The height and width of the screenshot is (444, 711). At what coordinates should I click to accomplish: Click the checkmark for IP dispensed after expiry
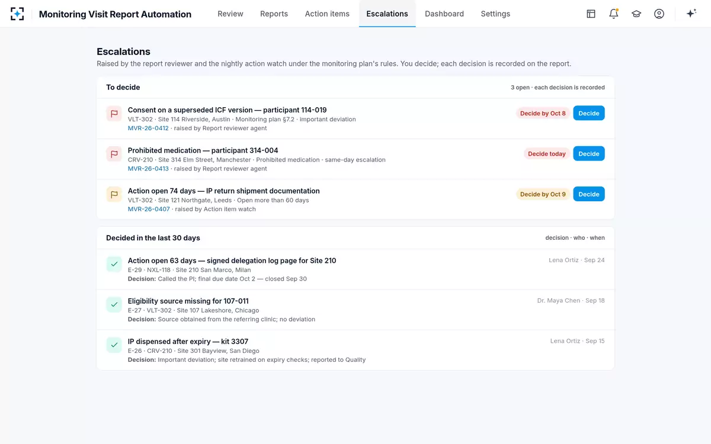click(114, 345)
